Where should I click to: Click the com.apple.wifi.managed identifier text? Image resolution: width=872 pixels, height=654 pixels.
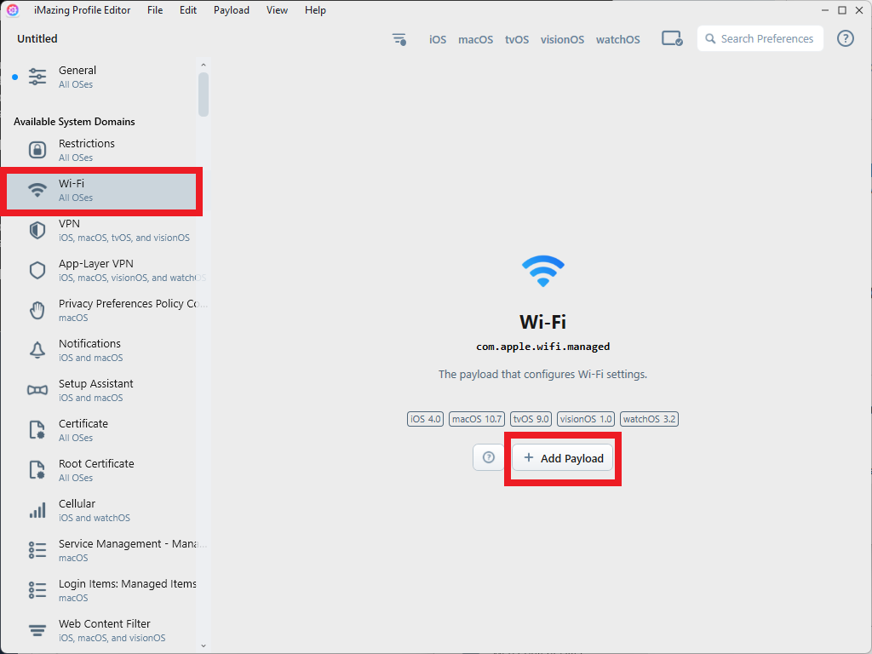coord(542,347)
